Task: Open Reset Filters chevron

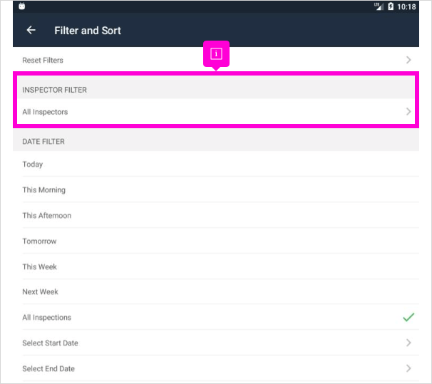Action: tap(408, 60)
